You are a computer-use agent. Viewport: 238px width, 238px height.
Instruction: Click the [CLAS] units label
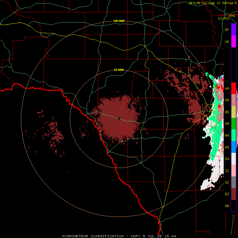223,18
